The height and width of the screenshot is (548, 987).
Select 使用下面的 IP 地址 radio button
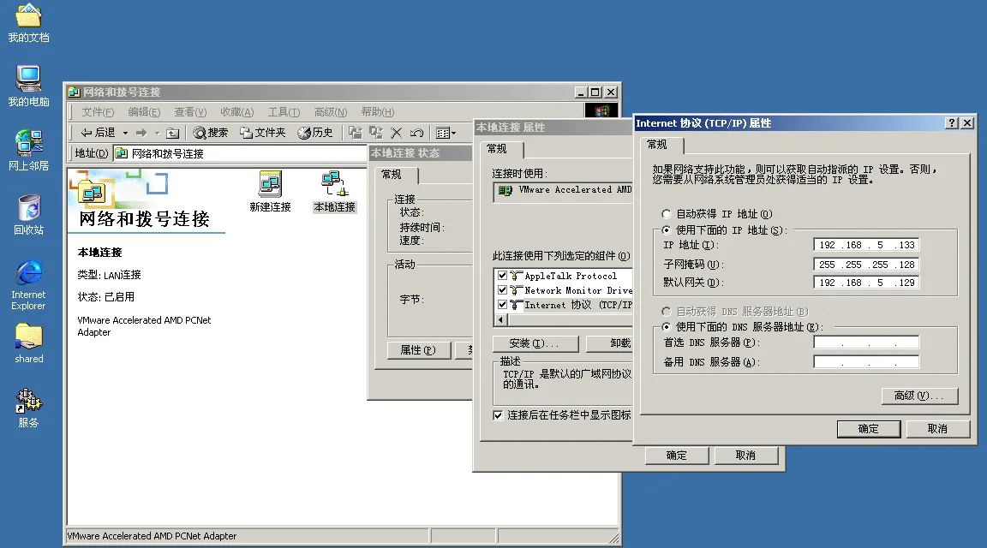point(666,230)
